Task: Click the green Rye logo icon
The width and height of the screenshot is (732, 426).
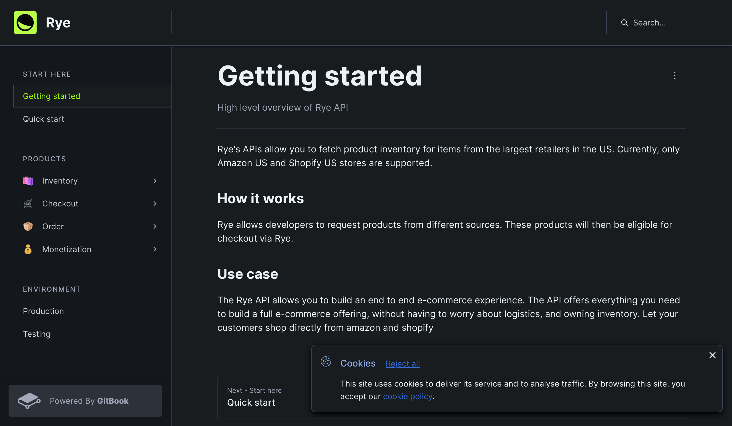Action: [x=25, y=23]
